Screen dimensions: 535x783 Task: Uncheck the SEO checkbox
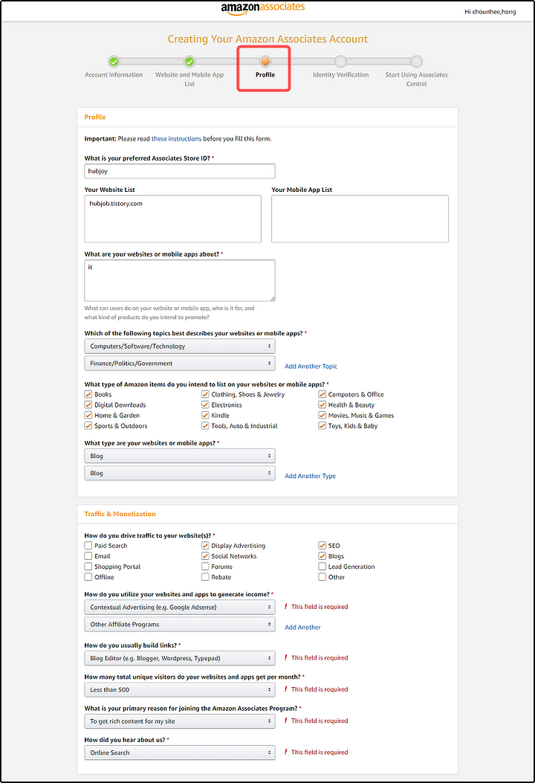click(322, 545)
